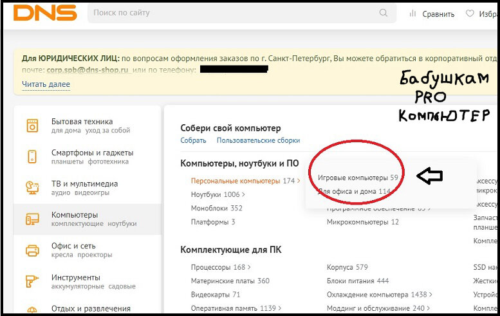Expand chevron next to Моддинг и обслуживание

[429, 308]
